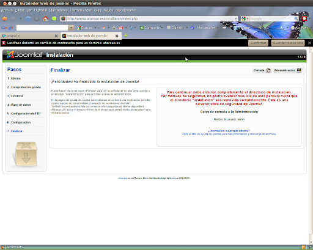Click the Administración button
This screenshot has height=250, width=313.
pyautogui.click(x=287, y=70)
